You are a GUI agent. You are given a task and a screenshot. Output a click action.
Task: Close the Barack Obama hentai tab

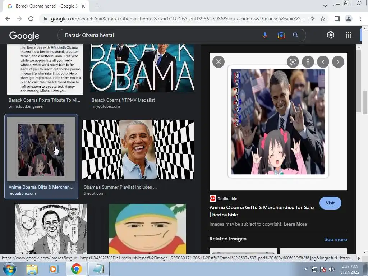[x=83, y=6]
